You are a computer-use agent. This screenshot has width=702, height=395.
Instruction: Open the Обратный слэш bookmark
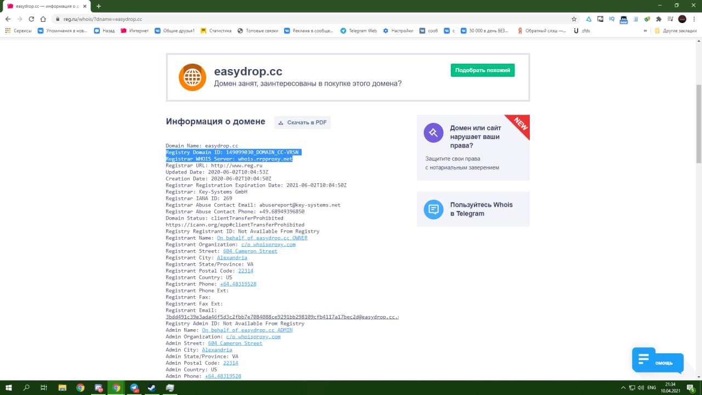click(541, 31)
